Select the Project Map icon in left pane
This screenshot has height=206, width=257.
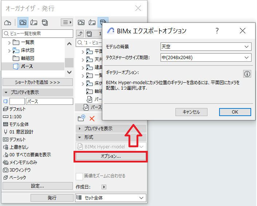pyautogui.click(x=8, y=22)
